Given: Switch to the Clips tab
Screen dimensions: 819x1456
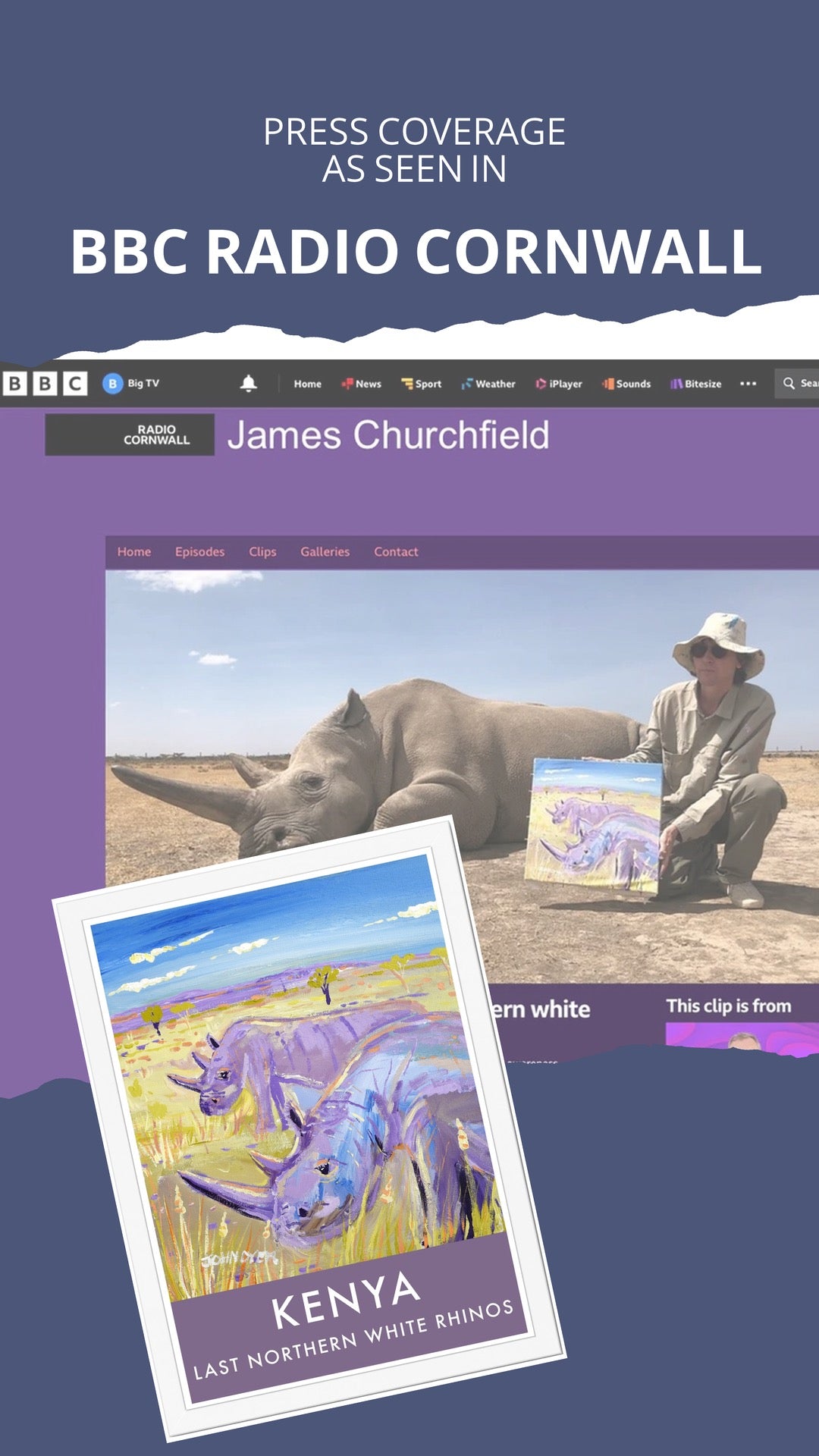Looking at the screenshot, I should [262, 552].
